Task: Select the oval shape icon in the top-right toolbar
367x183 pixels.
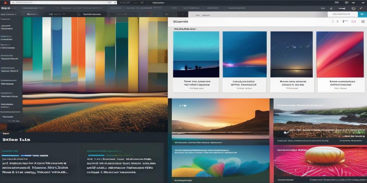Action: [x=353, y=8]
